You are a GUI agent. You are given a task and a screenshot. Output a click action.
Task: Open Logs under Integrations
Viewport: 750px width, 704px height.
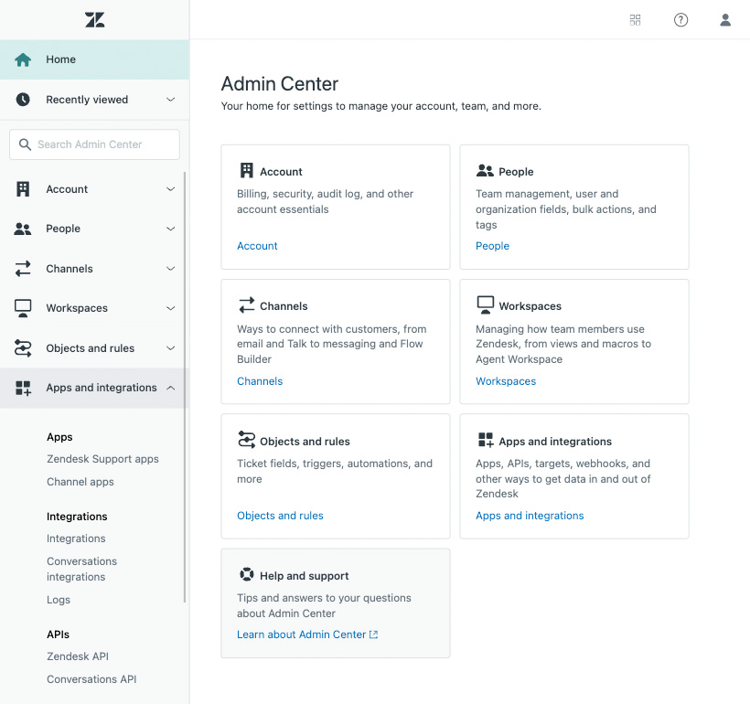59,600
